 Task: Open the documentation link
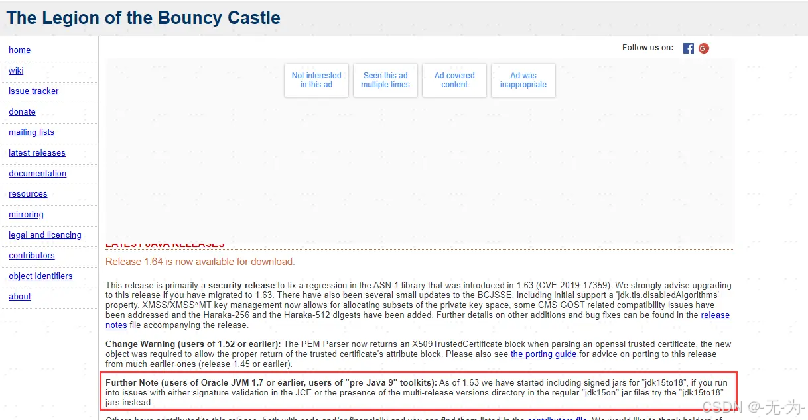pyautogui.click(x=38, y=174)
